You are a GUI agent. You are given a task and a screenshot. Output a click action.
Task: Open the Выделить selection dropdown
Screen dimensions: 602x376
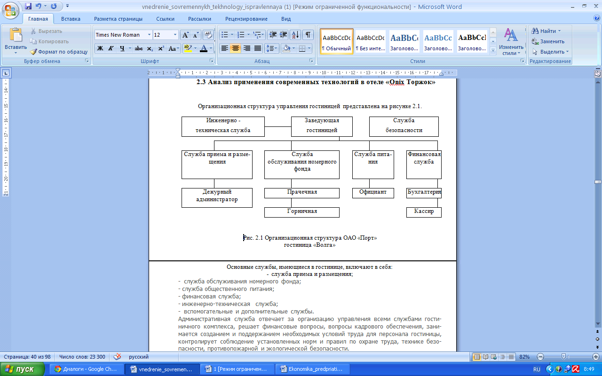tap(551, 52)
